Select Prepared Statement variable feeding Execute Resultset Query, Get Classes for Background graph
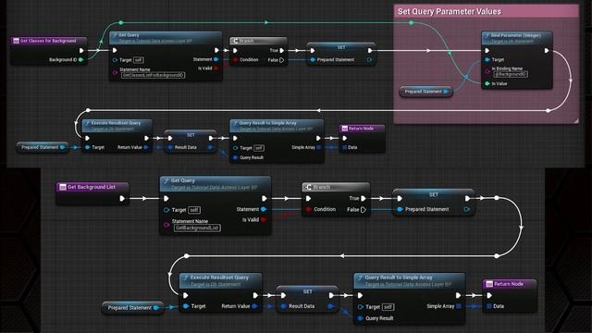The height and width of the screenshot is (333, 592). (43, 147)
